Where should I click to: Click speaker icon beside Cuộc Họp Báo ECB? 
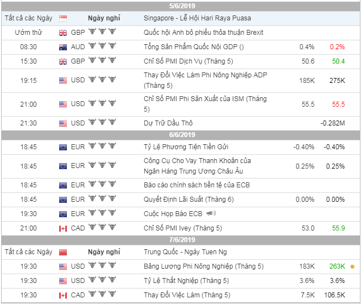211,213
